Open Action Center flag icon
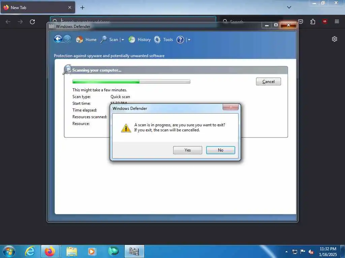This screenshot has height=258, width=345. [x=303, y=251]
